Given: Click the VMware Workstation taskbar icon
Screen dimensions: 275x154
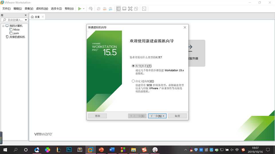Looking at the screenshot, I should 91,150.
